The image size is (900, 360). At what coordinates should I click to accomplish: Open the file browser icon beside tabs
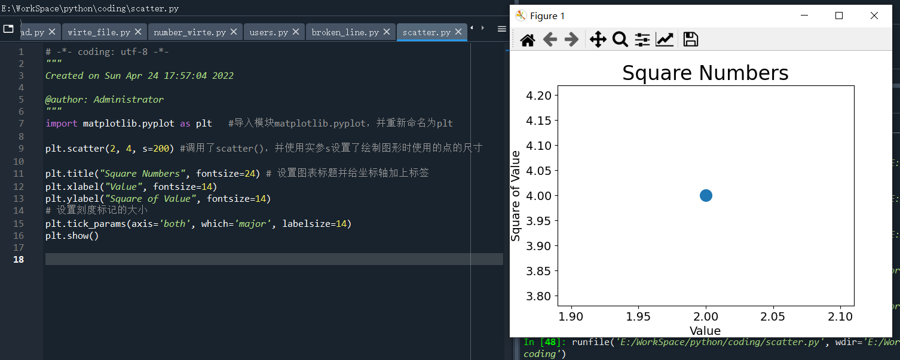(x=8, y=29)
